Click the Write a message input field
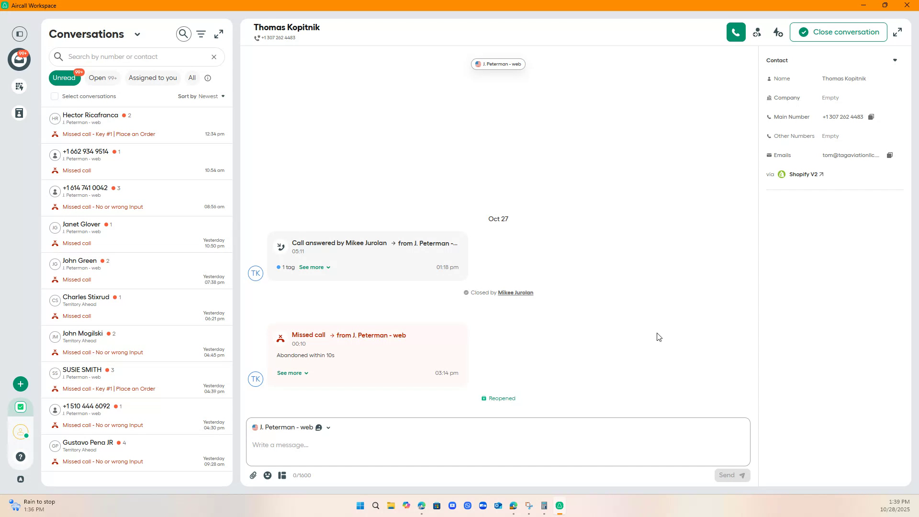 click(x=498, y=445)
